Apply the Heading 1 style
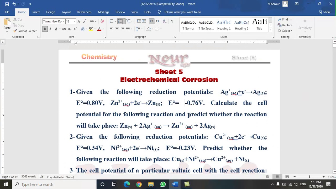This screenshot has height=189, width=336. point(224,25)
